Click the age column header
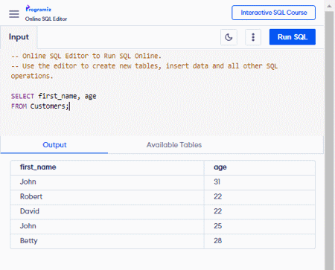This screenshot has width=335, height=270. [220, 167]
